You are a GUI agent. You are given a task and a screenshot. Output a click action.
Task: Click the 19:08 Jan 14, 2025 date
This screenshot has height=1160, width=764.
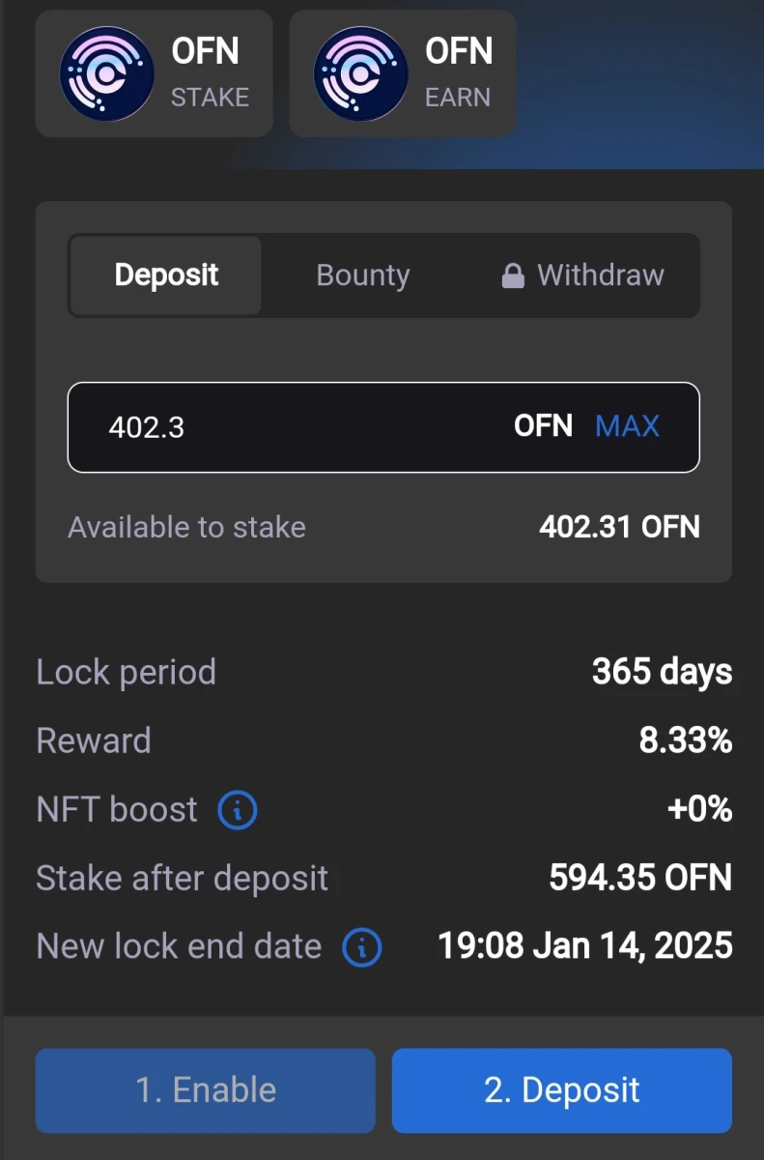[x=585, y=946]
